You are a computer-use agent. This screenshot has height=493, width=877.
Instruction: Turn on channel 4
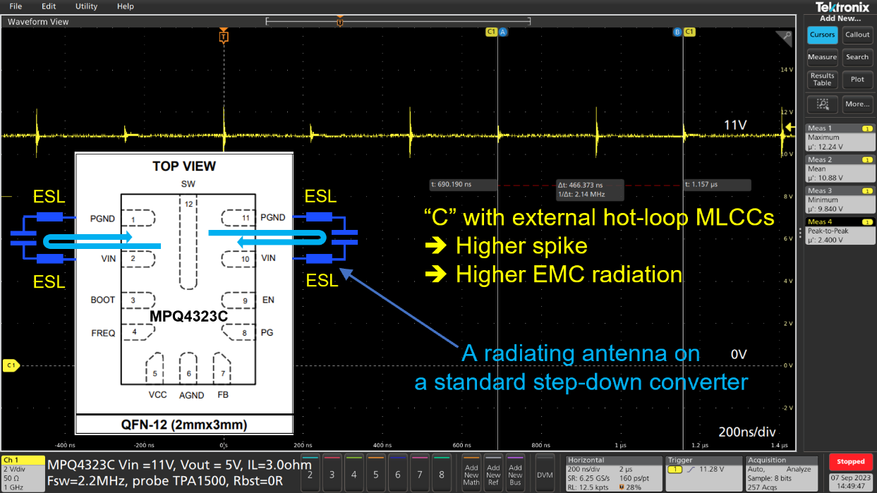(x=353, y=474)
